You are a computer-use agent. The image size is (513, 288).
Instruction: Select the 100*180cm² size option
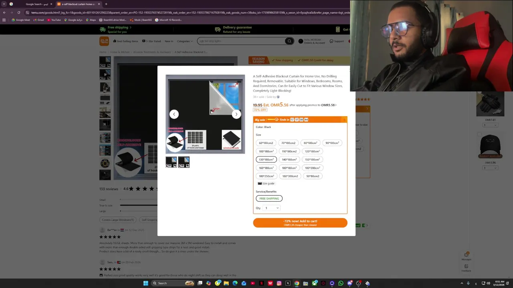266,151
